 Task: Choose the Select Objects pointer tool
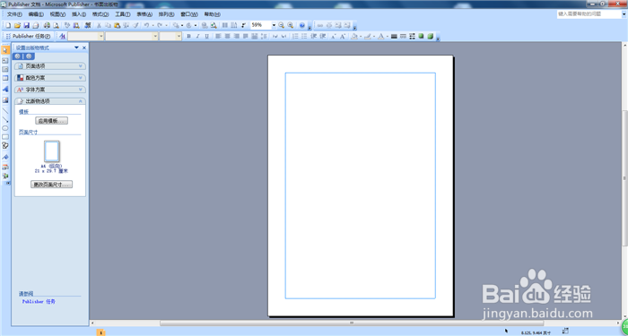[x=5, y=50]
